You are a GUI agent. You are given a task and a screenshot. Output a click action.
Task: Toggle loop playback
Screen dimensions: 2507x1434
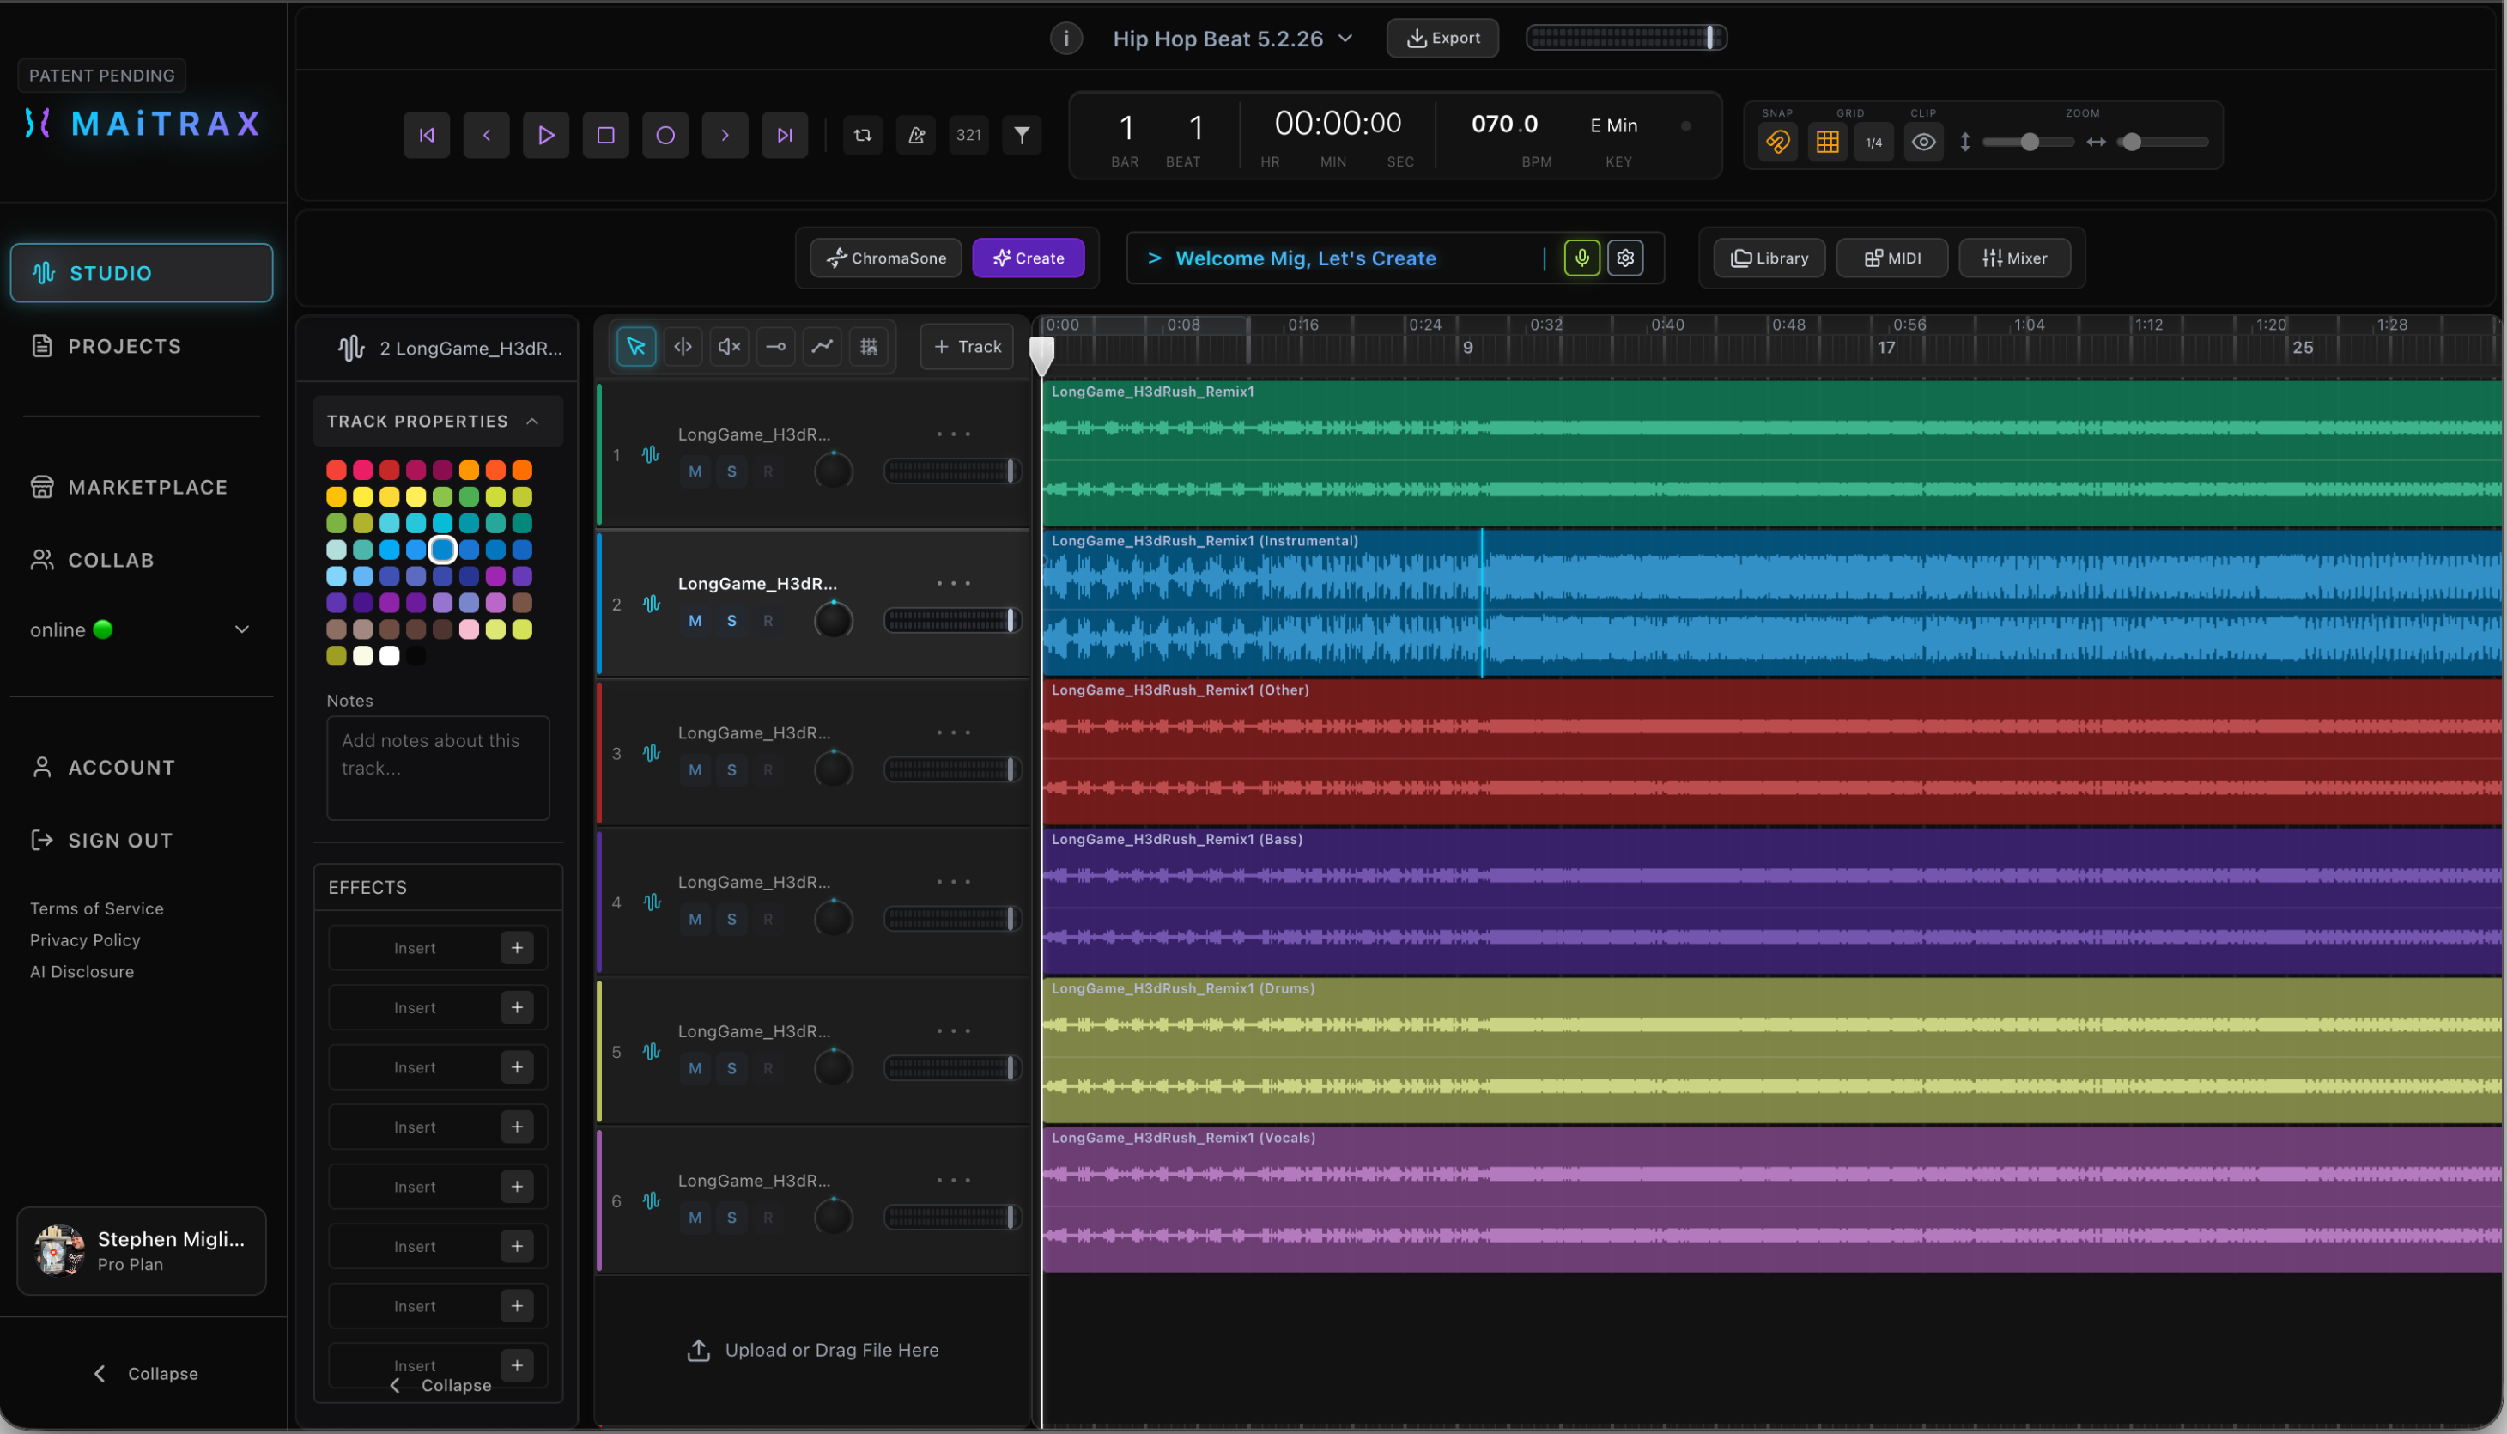point(863,135)
